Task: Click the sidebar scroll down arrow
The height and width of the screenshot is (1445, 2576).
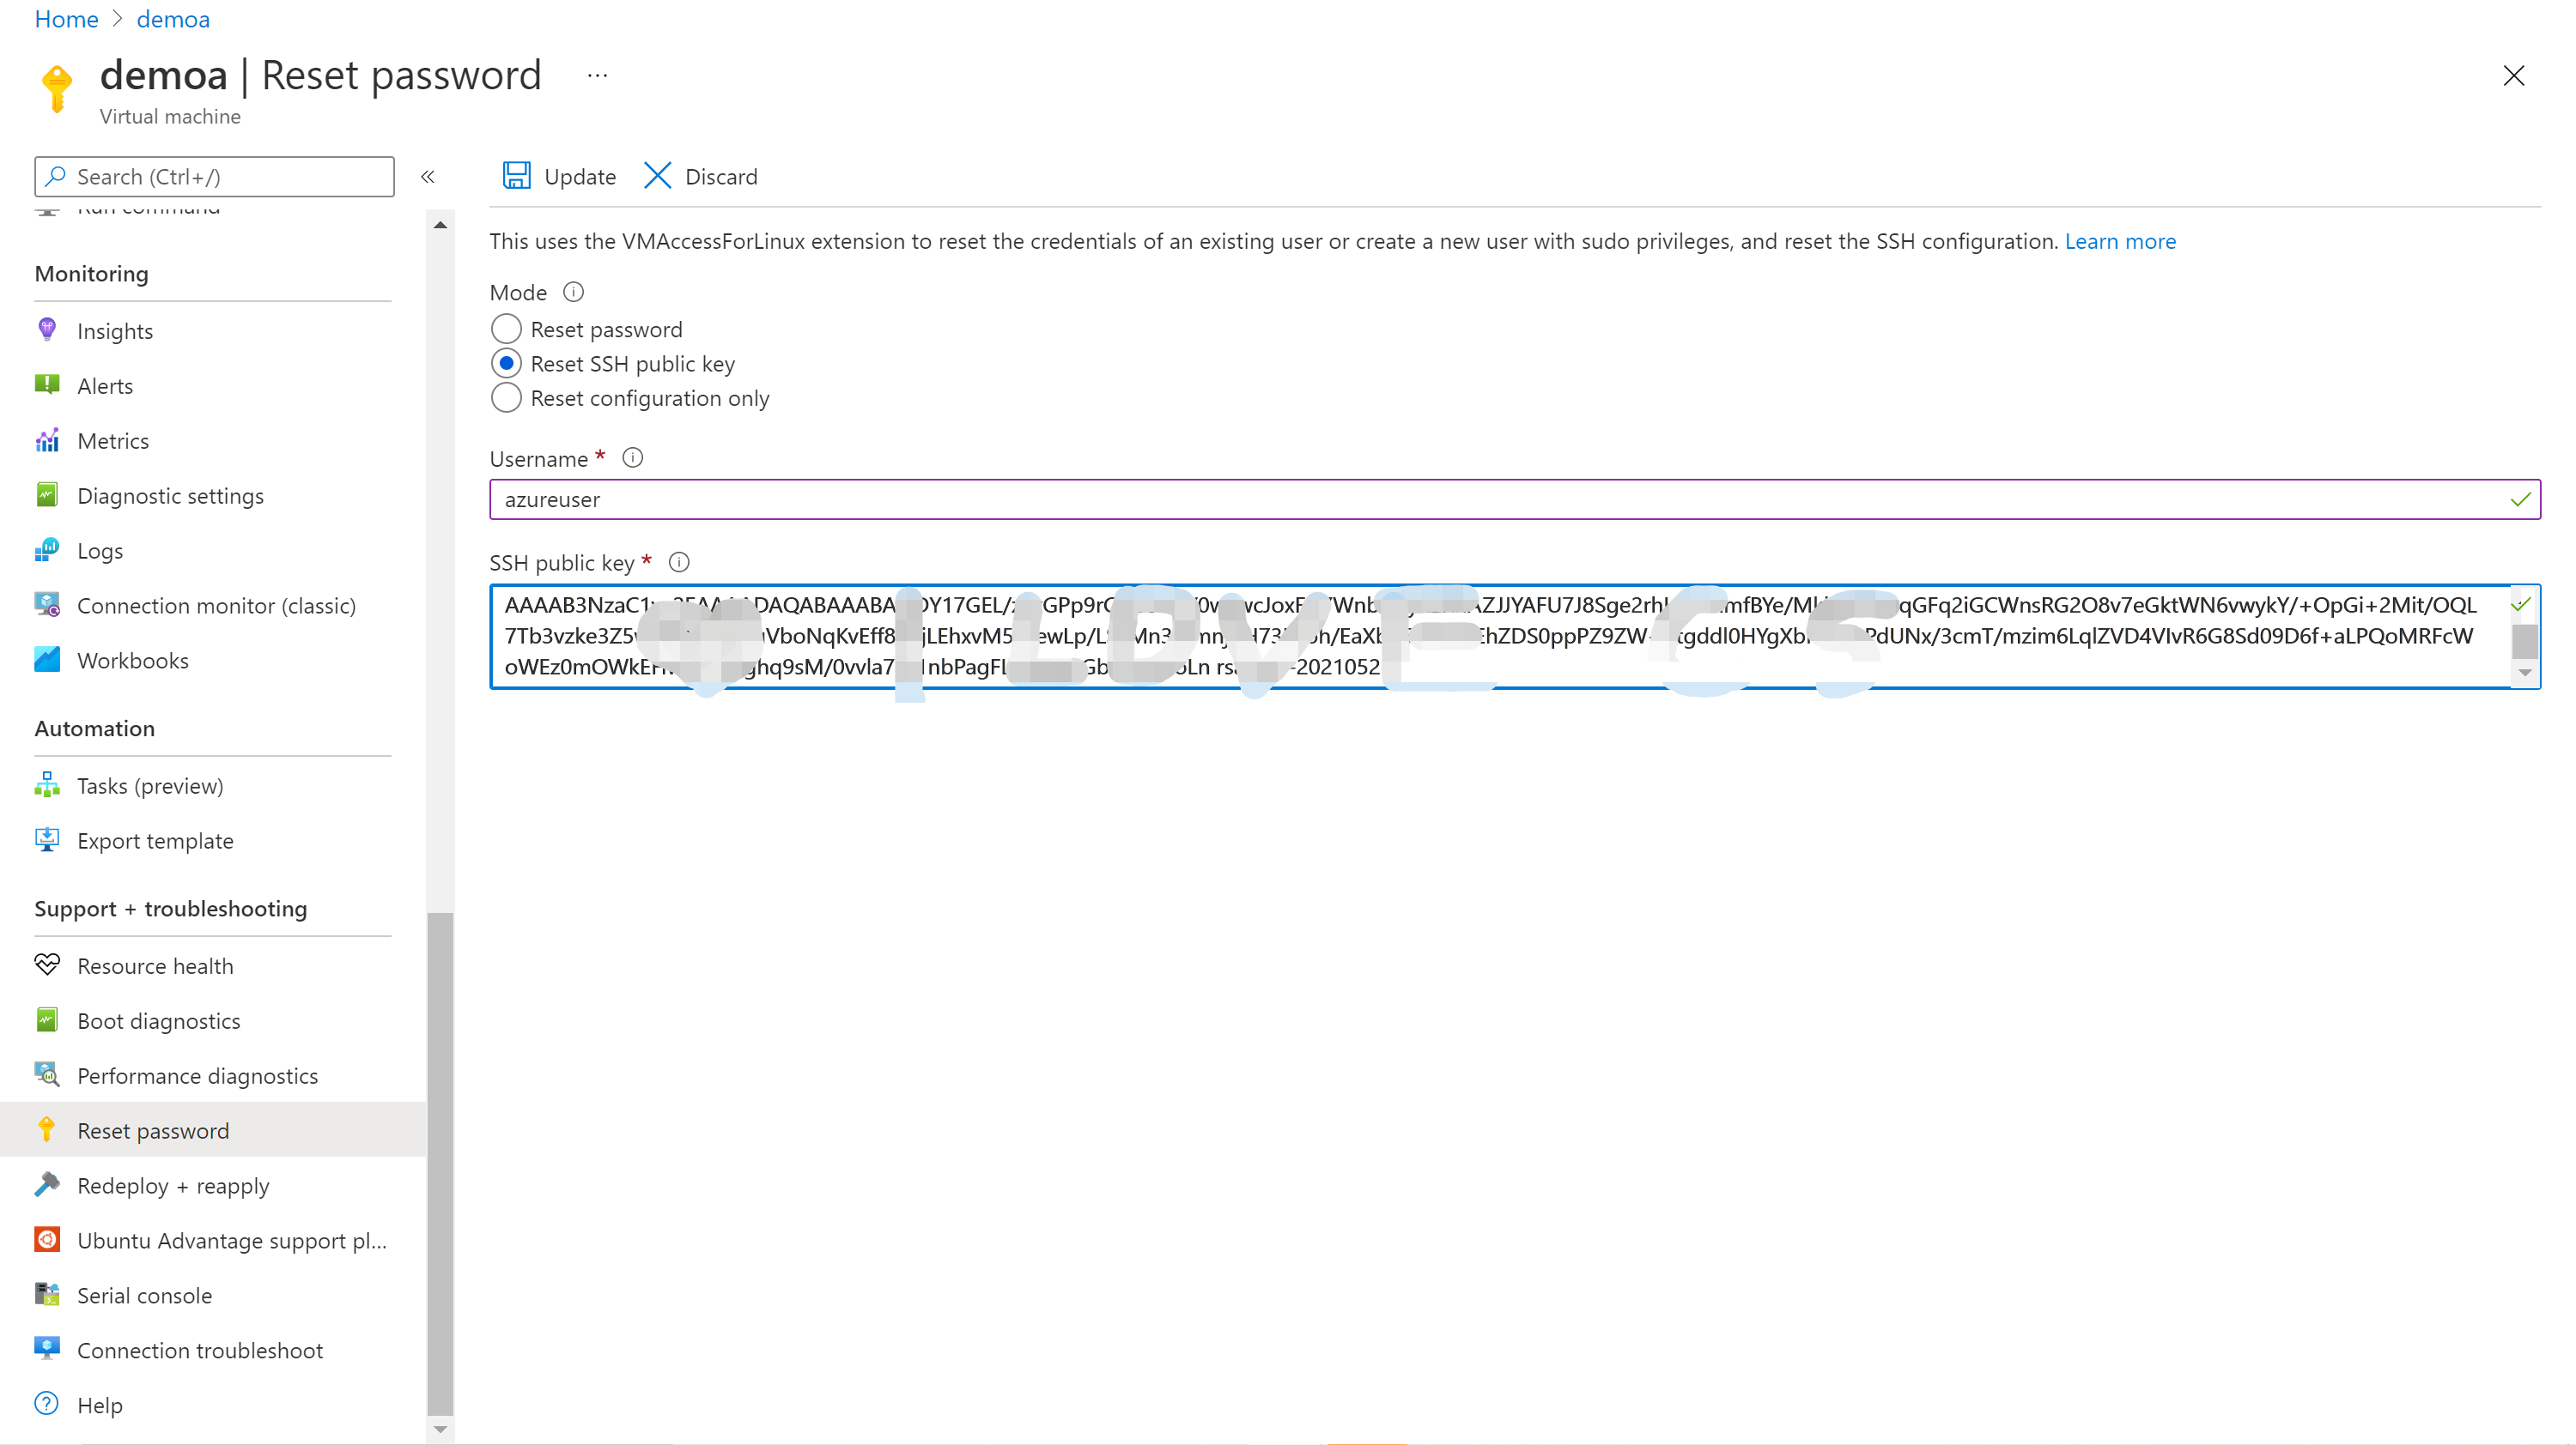Action: (x=440, y=1430)
